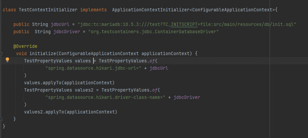Click jdbcUrl reference after the plus sign
Image resolution: width=308 pixels, height=138 pixels.
tap(159, 68)
